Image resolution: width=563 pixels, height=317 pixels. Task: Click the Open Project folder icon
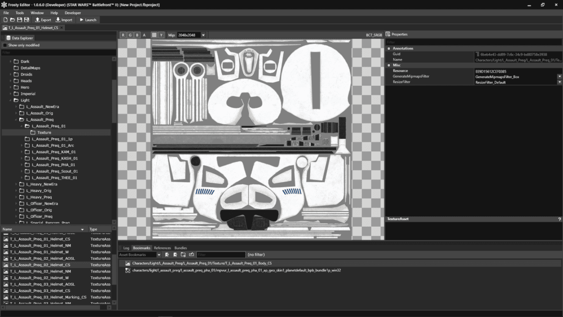[13, 20]
